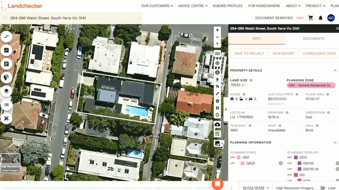Open the Advice Centre menu
This screenshot has height=190, width=339.
pos(193,6)
